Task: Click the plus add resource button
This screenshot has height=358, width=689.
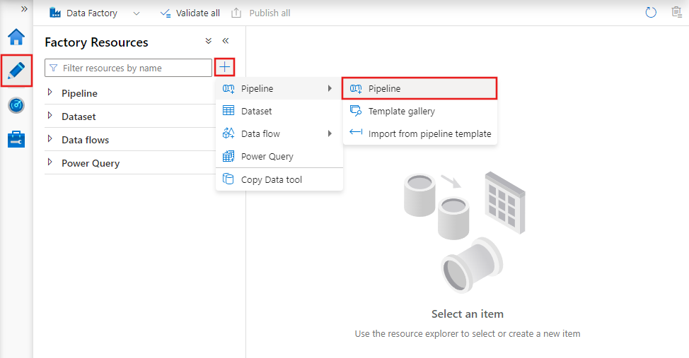Action: click(224, 67)
